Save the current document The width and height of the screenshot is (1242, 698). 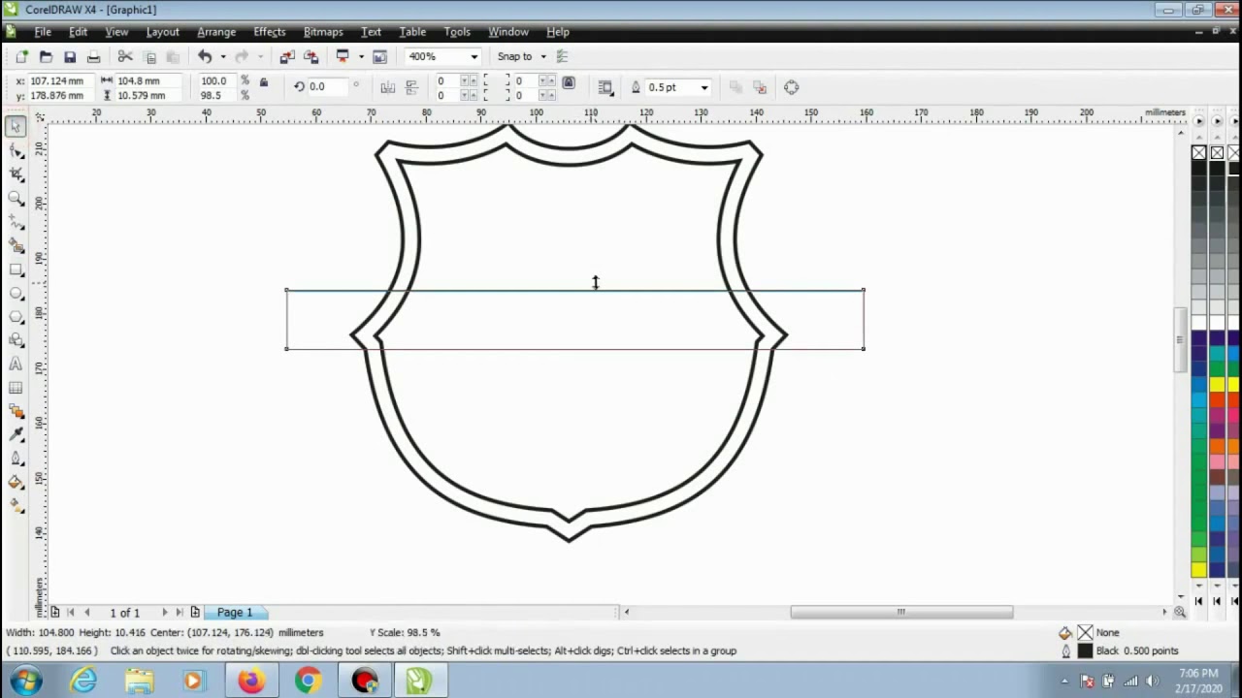[69, 57]
